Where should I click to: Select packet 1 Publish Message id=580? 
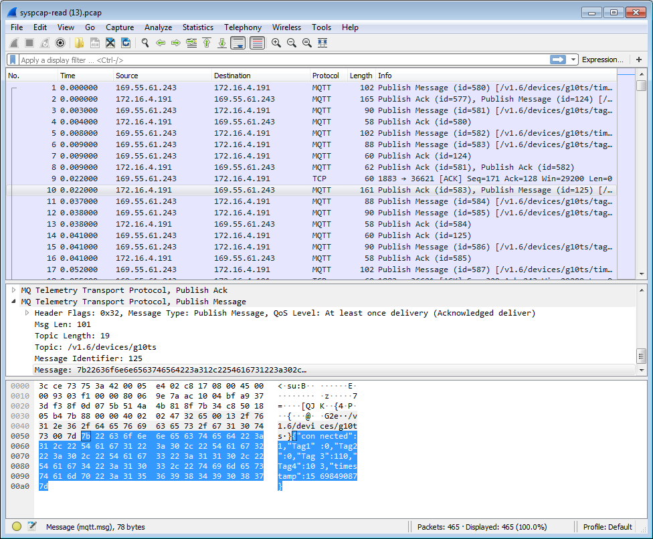click(x=312, y=88)
